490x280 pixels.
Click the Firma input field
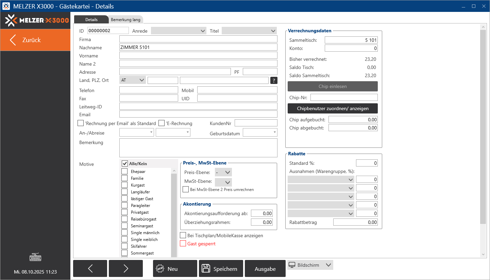click(198, 39)
